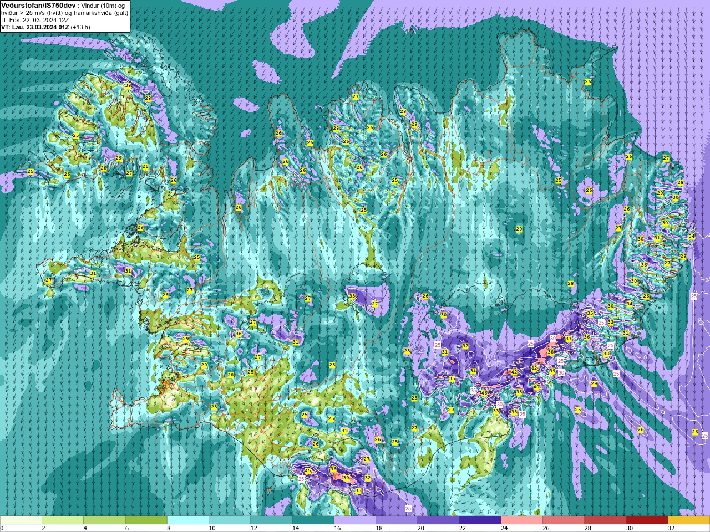The image size is (710, 532).
Task: Click the orange above-32 m/s legend swatch
Action: coord(689,520)
